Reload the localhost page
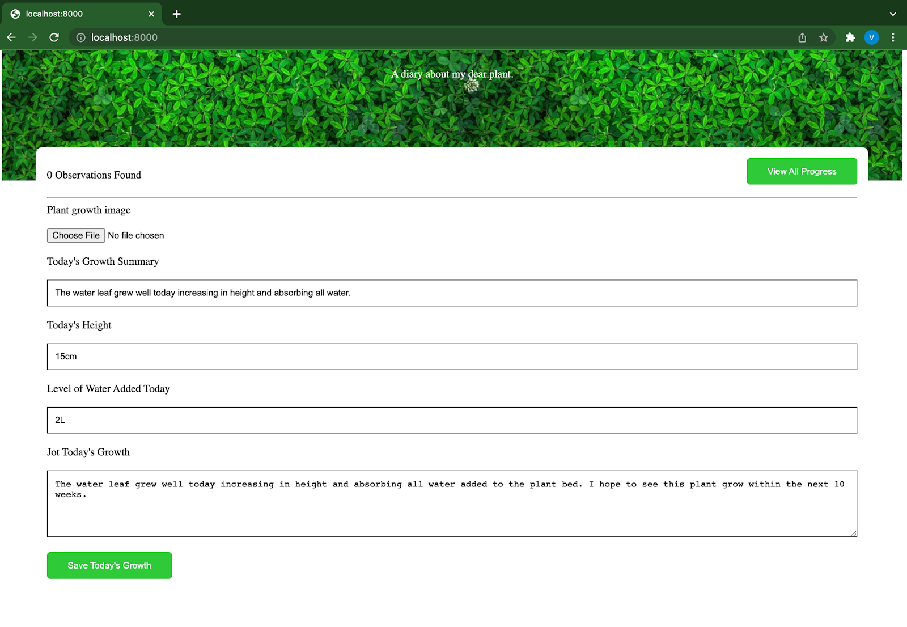The height and width of the screenshot is (627, 907). click(54, 37)
